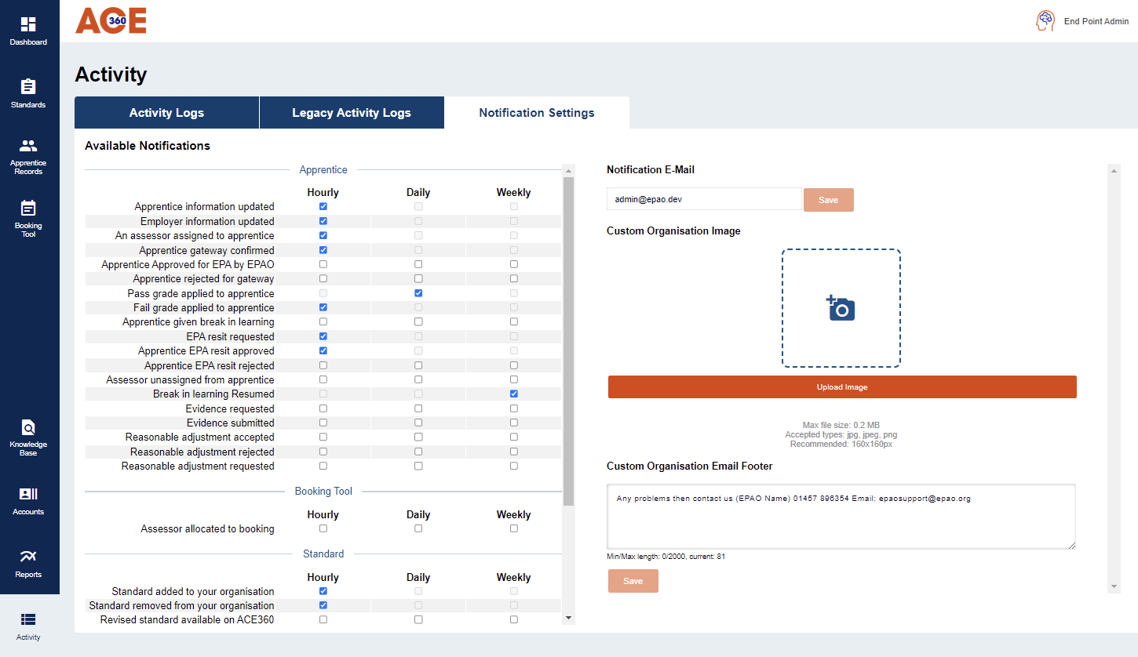Go to the Accounts section
Screen dimensions: 1138x657
tap(29, 499)
